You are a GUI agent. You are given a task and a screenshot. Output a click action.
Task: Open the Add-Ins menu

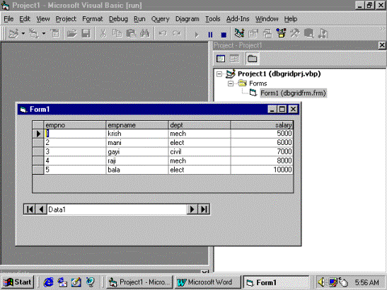click(x=238, y=19)
